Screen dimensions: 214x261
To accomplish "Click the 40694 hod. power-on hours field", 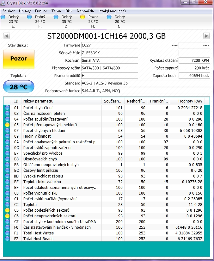I will [194, 76].
